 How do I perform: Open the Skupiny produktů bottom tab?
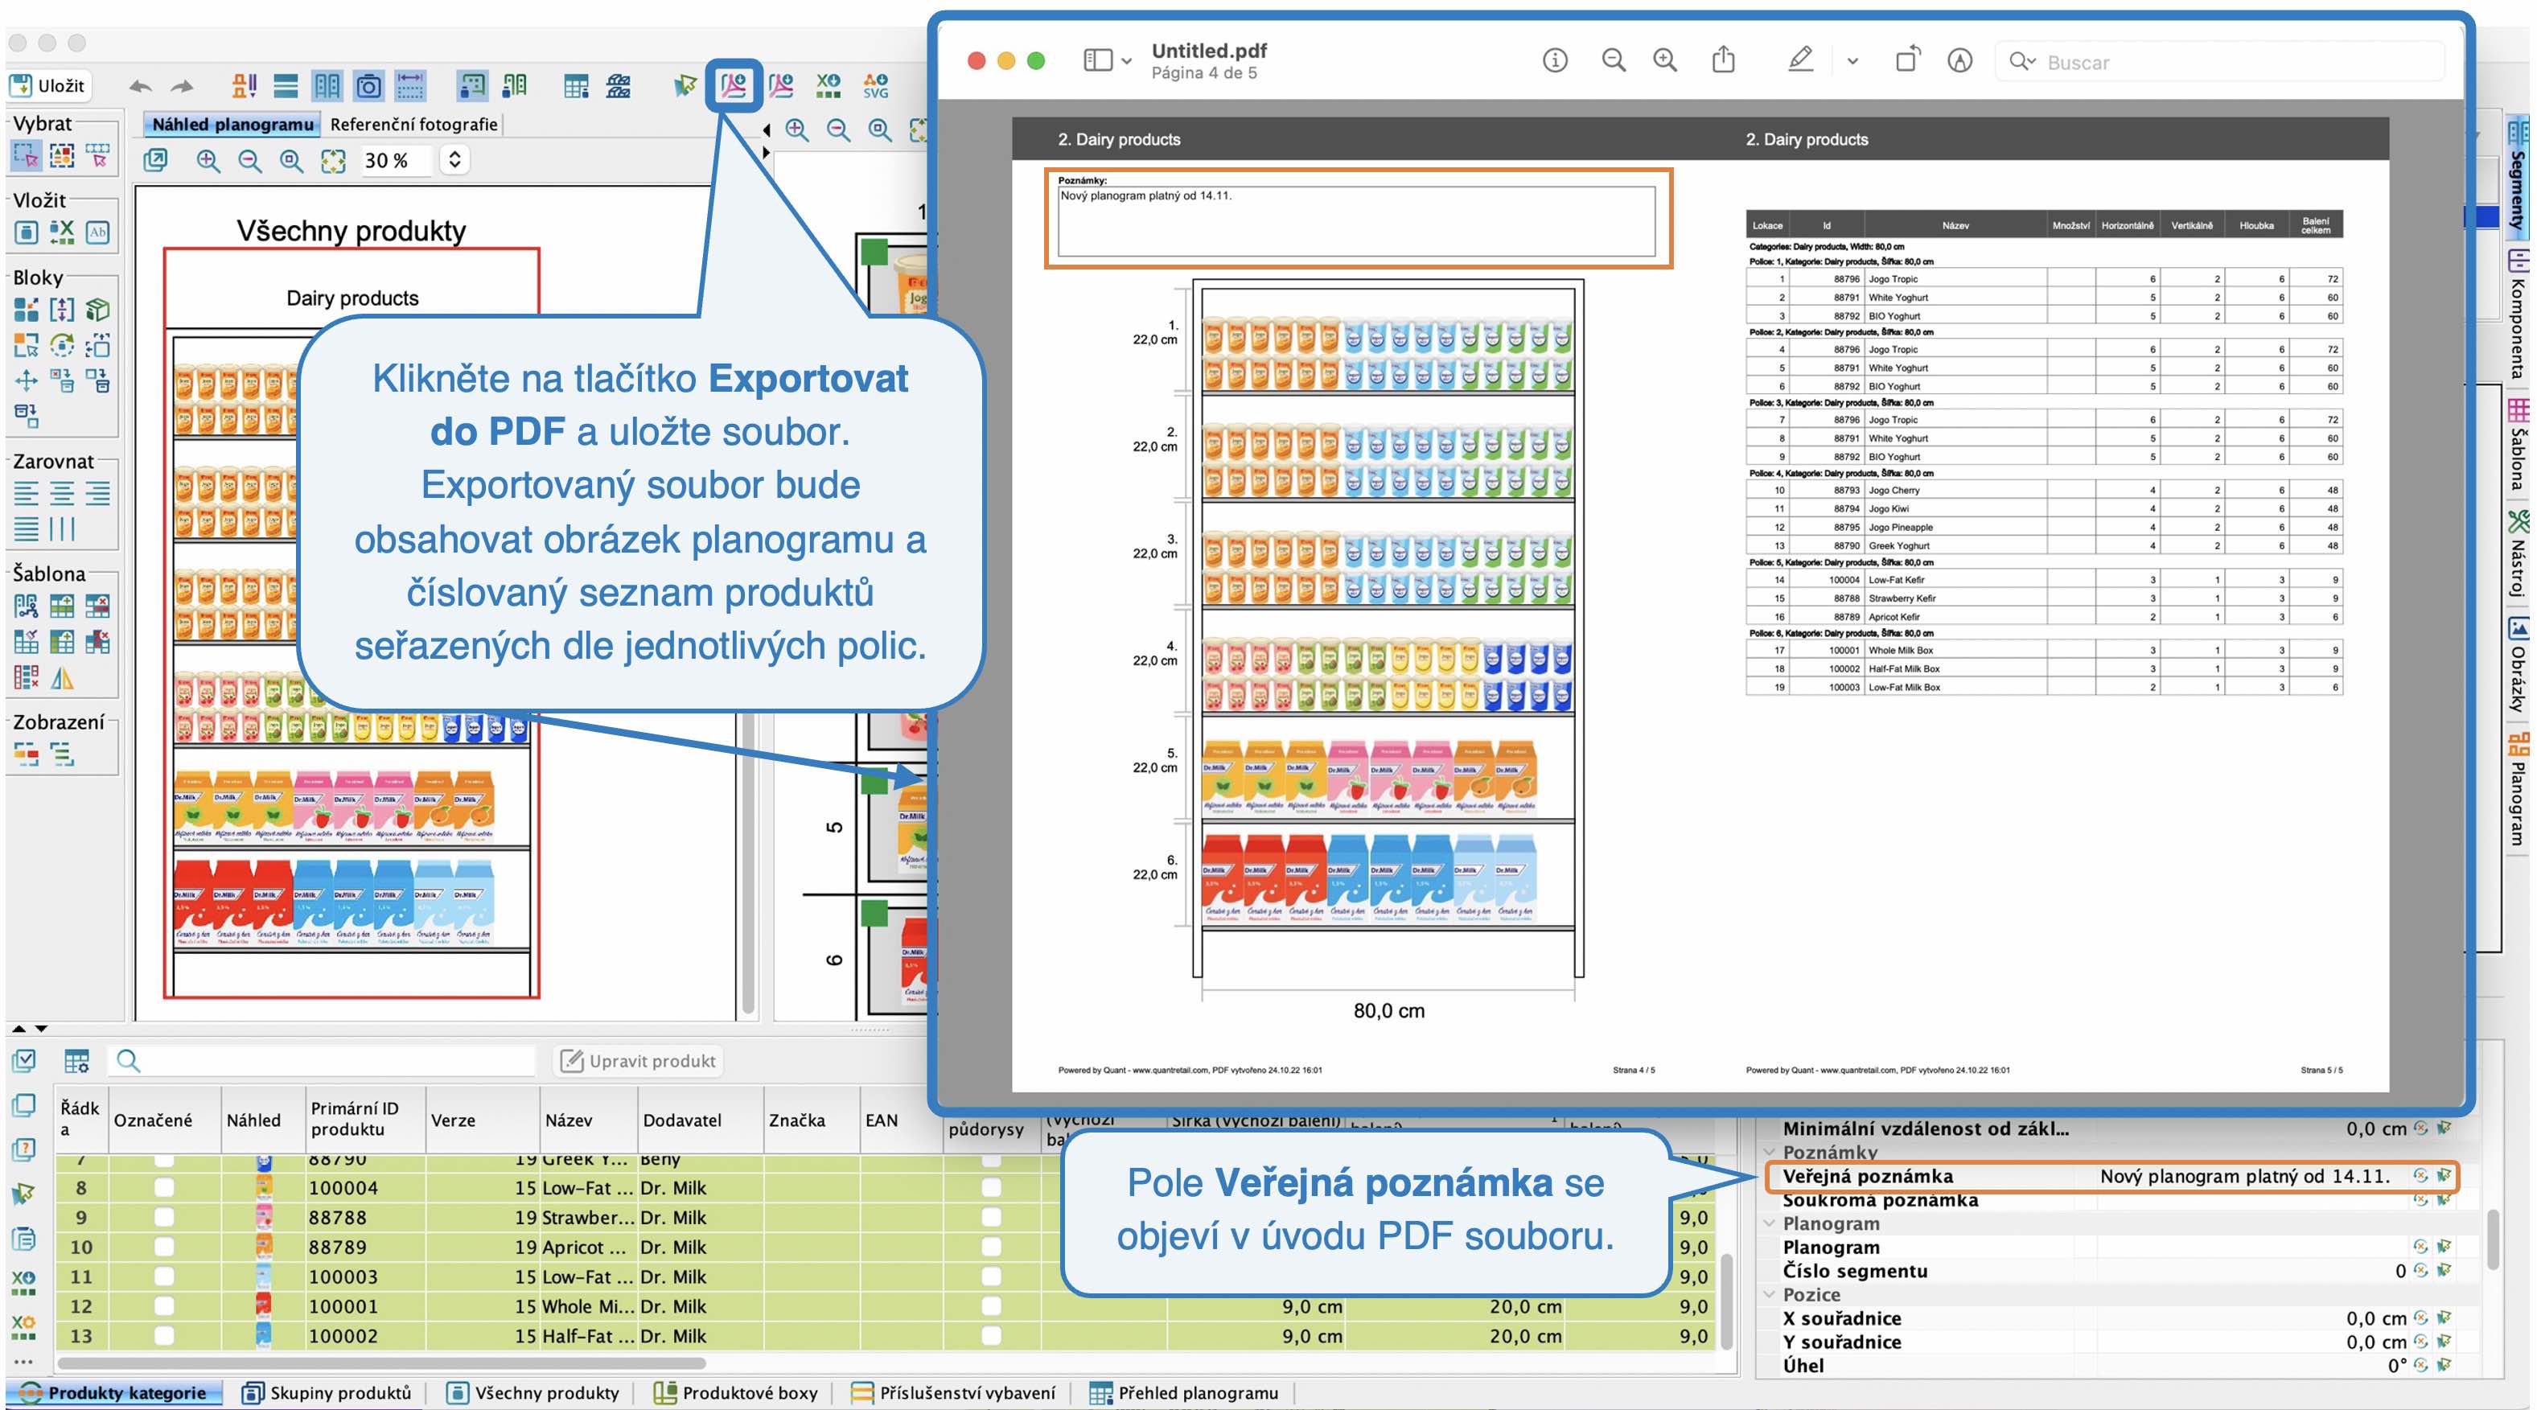(328, 1392)
